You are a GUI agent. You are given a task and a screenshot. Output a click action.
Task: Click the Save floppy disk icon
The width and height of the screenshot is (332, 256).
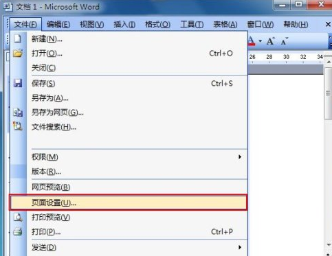(18, 83)
